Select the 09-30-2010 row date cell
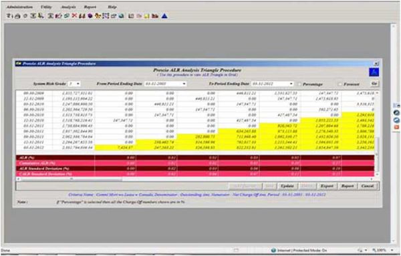 click(34, 115)
